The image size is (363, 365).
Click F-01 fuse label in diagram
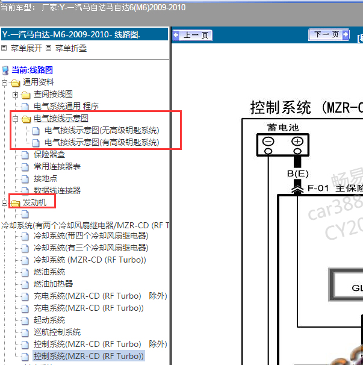tap(318, 188)
